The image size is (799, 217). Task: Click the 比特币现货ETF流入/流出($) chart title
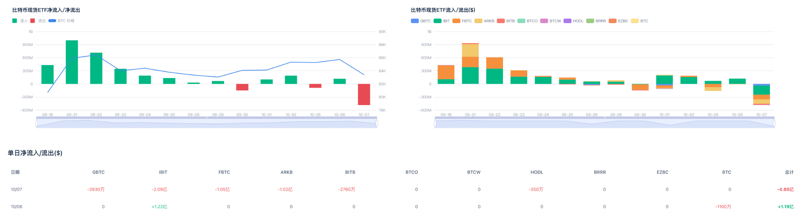443,10
